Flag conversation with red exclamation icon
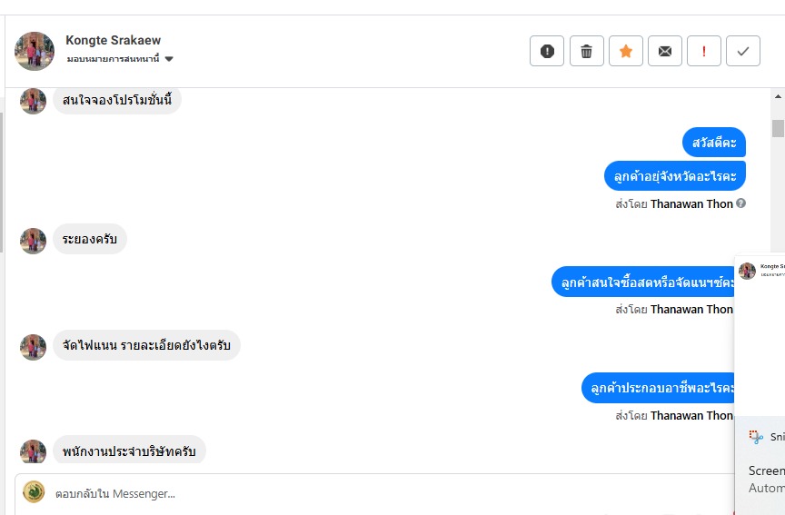The height and width of the screenshot is (515, 785). [x=704, y=52]
